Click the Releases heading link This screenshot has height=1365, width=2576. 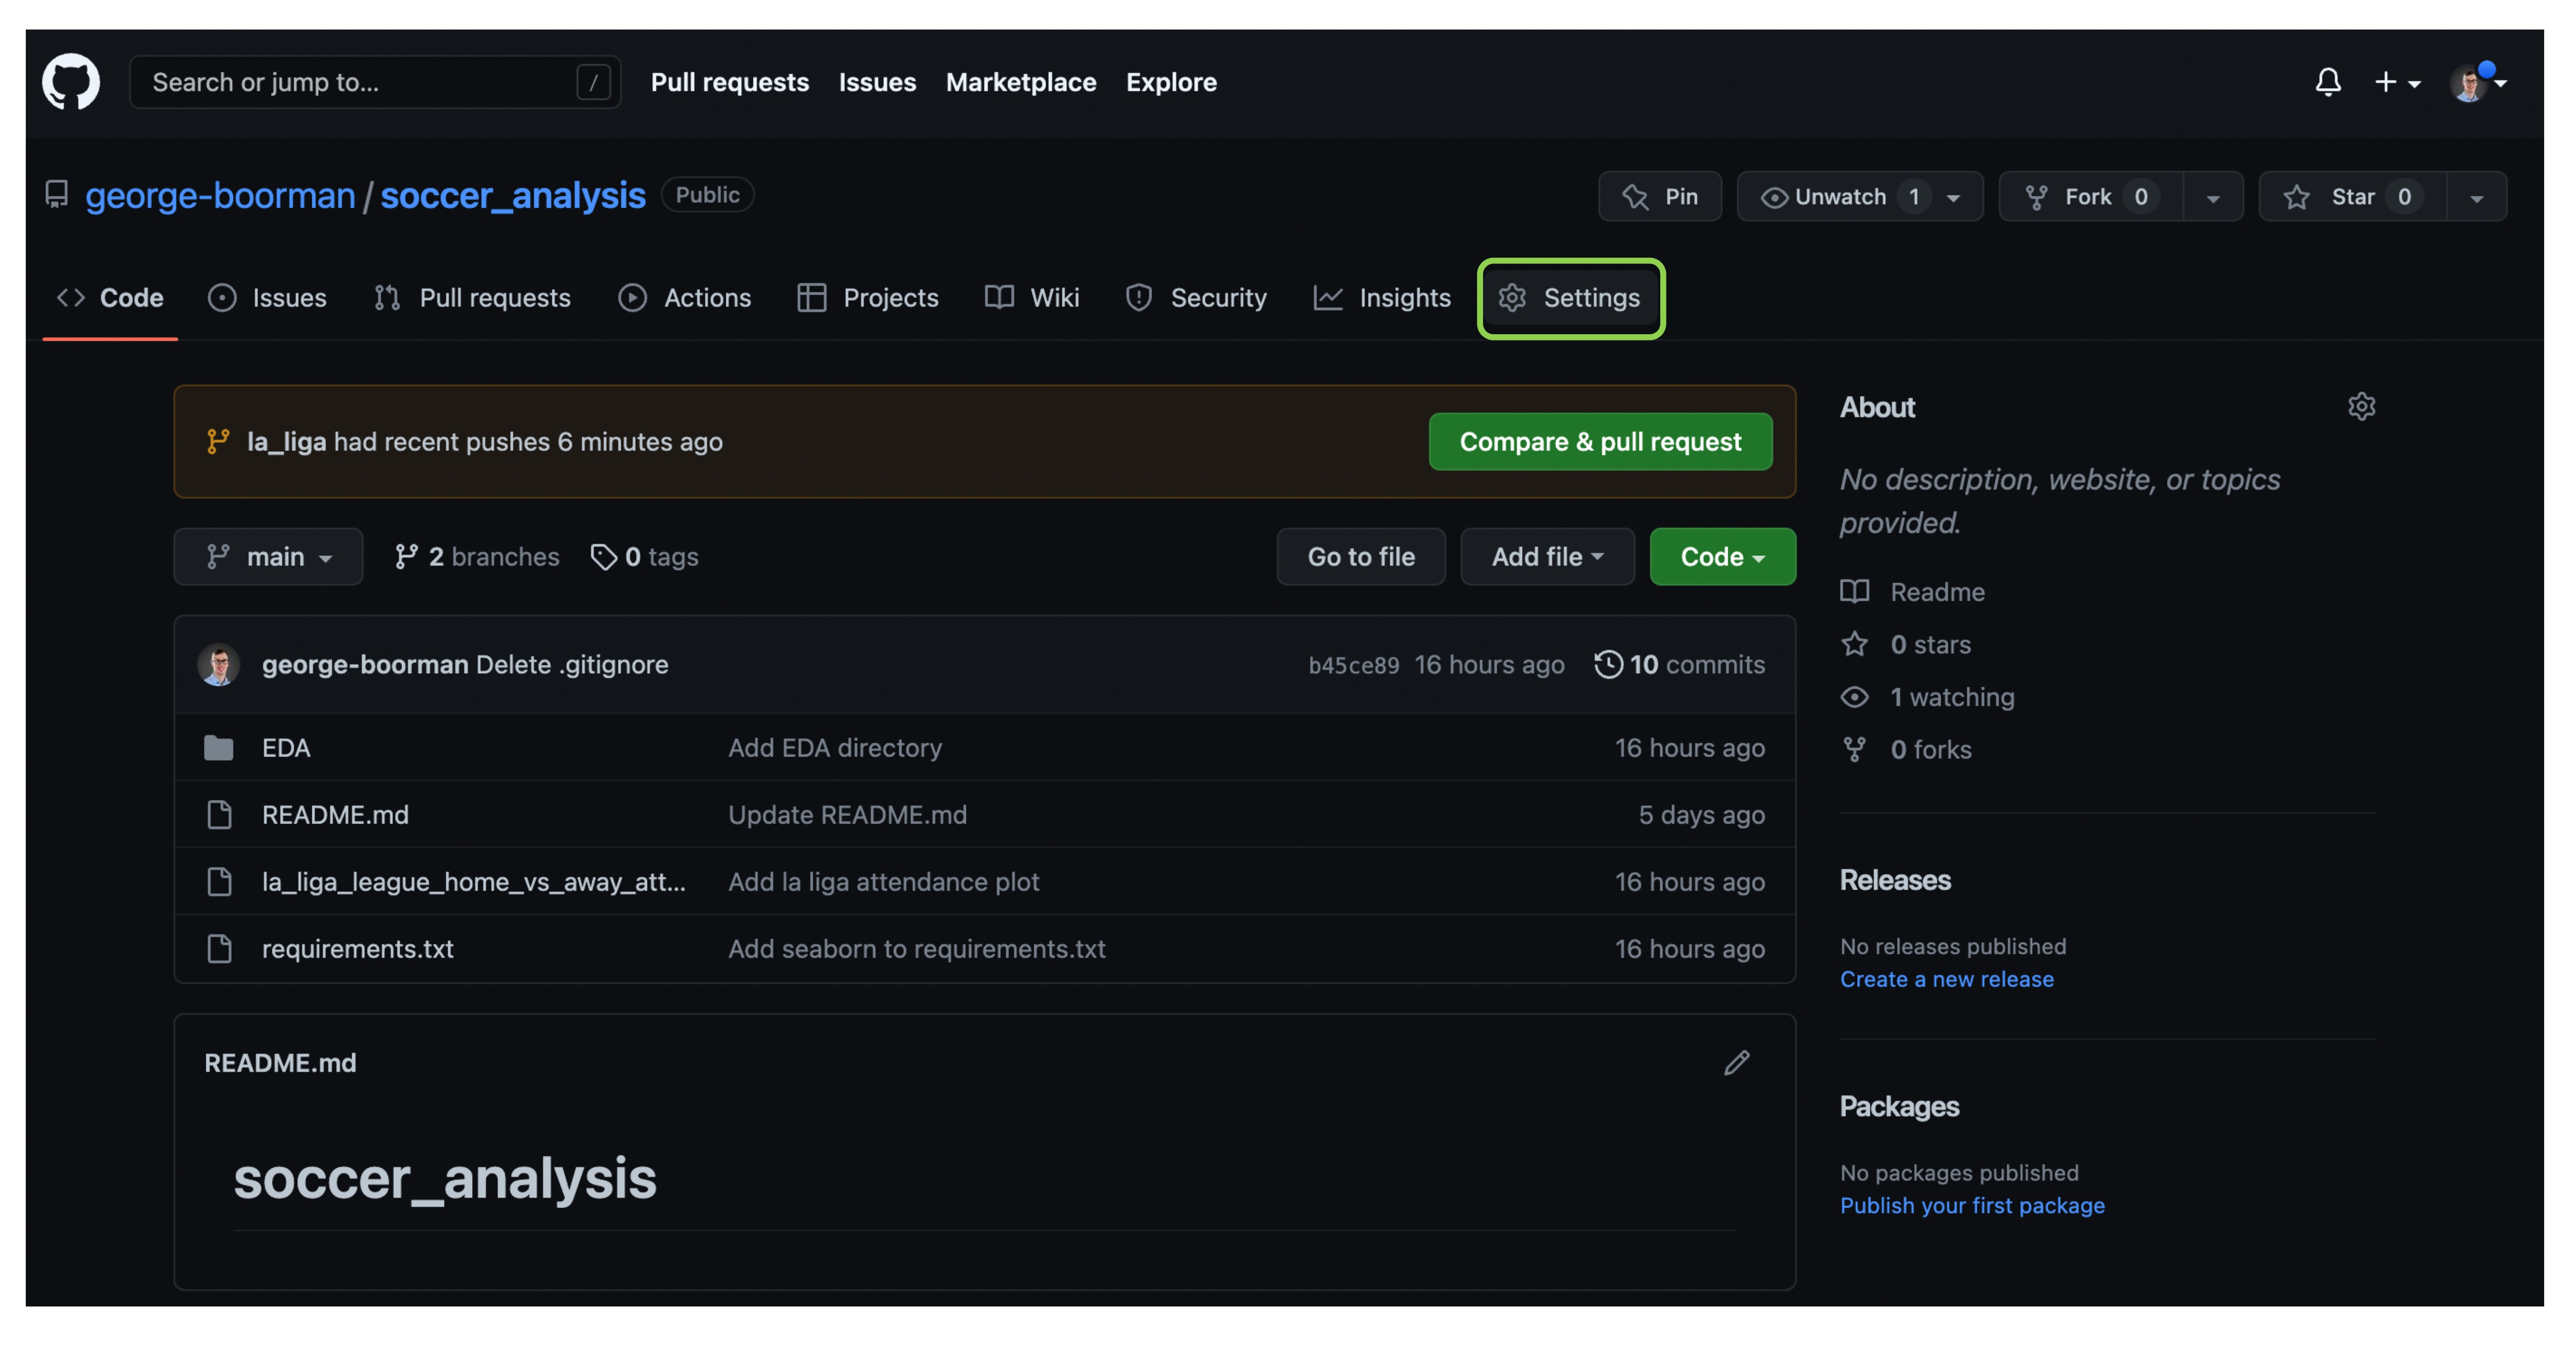click(x=1895, y=880)
